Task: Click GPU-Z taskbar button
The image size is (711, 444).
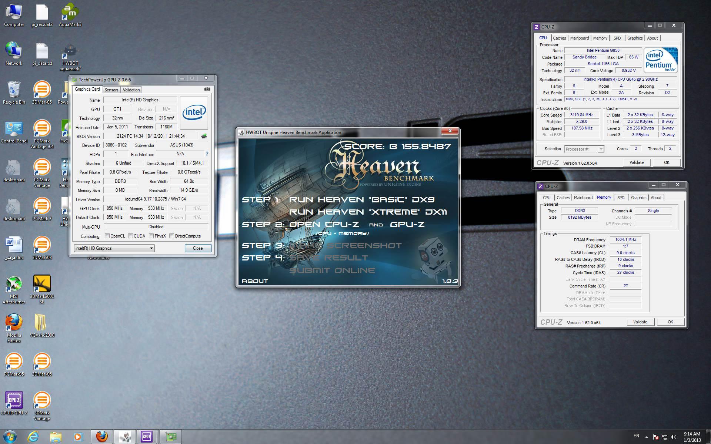Action: click(x=171, y=437)
